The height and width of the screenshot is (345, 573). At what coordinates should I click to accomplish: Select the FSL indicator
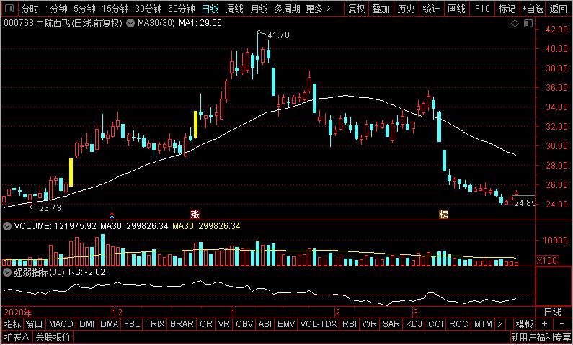(x=132, y=324)
